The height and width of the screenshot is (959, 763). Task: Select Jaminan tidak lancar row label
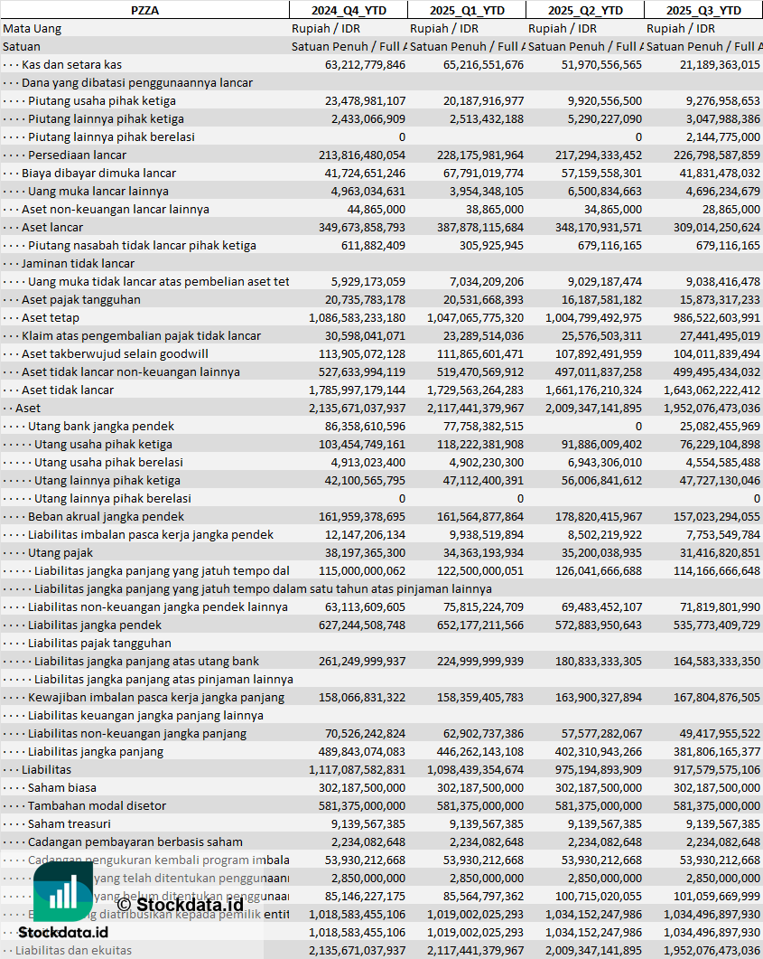[x=79, y=264]
